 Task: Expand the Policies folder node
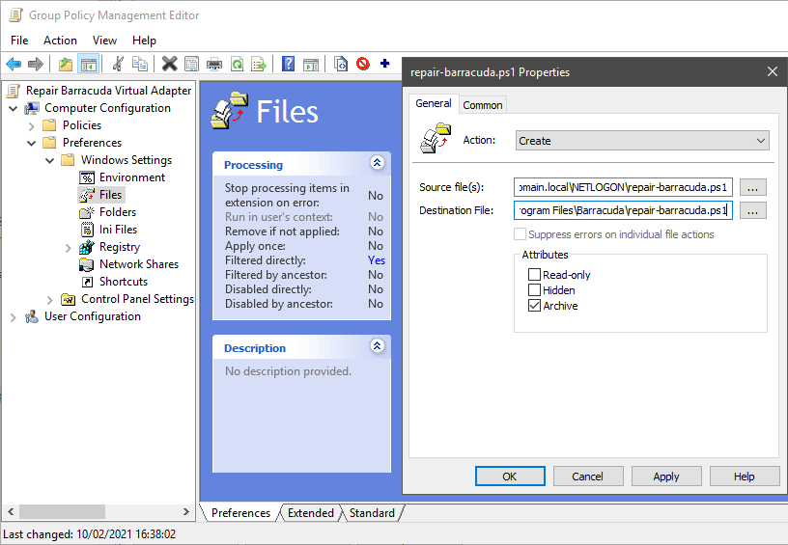coord(31,125)
